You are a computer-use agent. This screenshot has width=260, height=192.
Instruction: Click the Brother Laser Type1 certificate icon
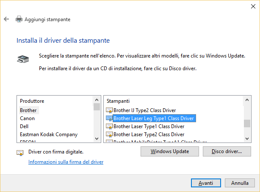(x=109, y=126)
